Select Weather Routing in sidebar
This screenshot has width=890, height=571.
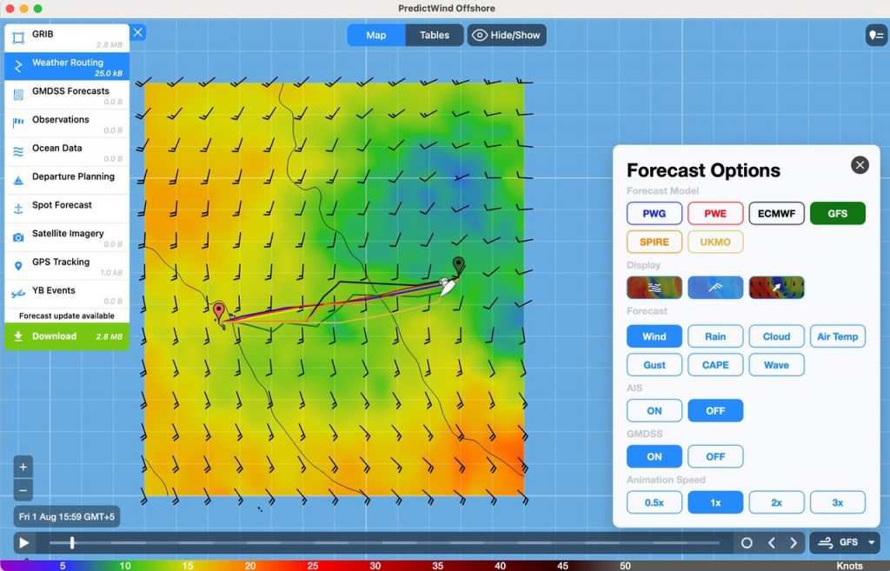(x=67, y=66)
